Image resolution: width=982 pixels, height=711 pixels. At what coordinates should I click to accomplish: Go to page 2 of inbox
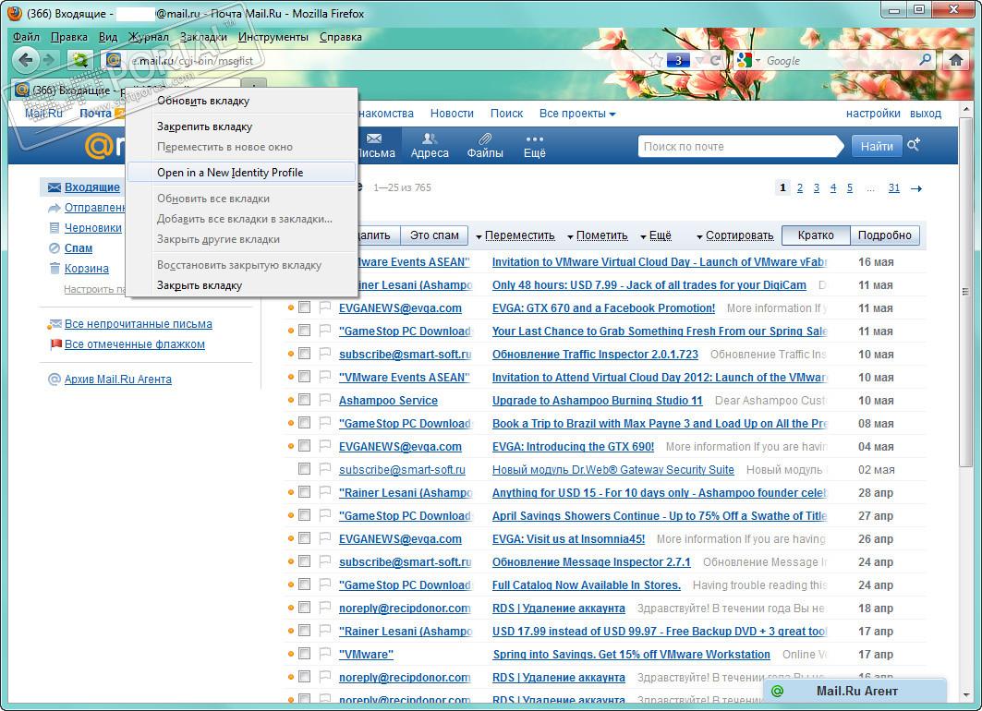pos(800,187)
